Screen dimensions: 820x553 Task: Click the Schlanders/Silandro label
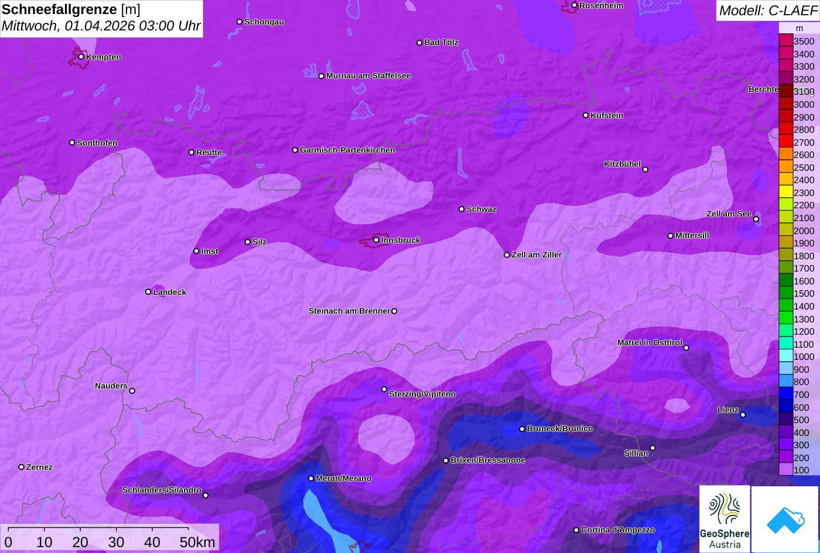(x=162, y=490)
